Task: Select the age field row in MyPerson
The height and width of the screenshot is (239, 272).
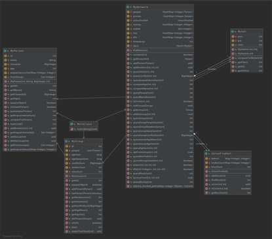Action: (30, 68)
